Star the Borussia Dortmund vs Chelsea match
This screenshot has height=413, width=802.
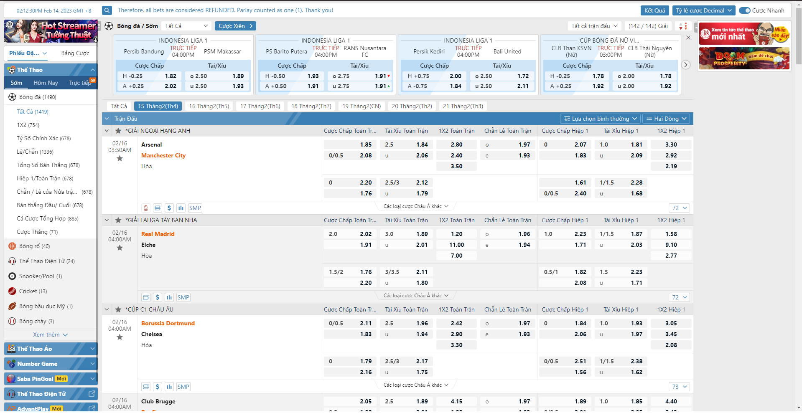(120, 337)
